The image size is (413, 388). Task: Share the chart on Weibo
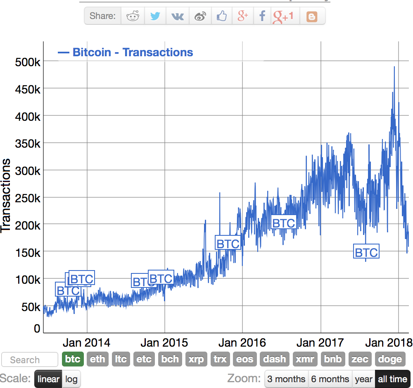pos(200,16)
